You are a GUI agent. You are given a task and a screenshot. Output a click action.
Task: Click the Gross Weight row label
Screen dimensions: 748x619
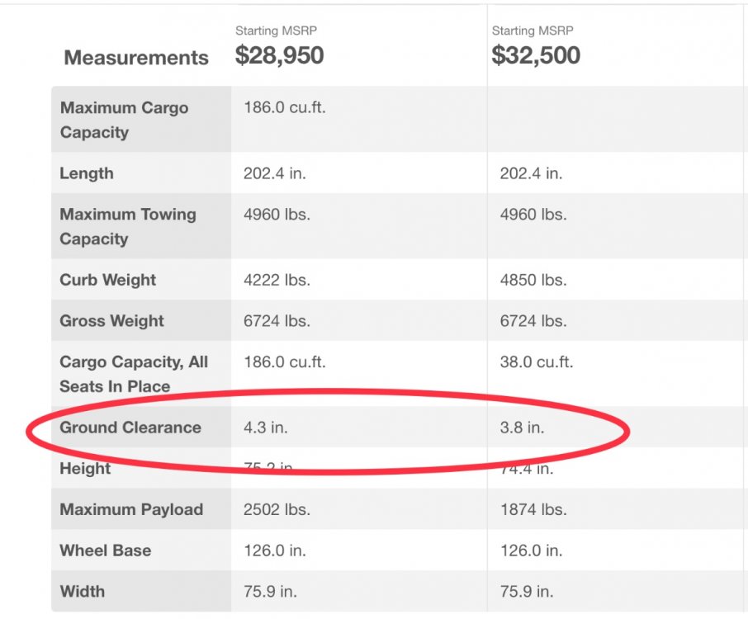click(x=111, y=321)
